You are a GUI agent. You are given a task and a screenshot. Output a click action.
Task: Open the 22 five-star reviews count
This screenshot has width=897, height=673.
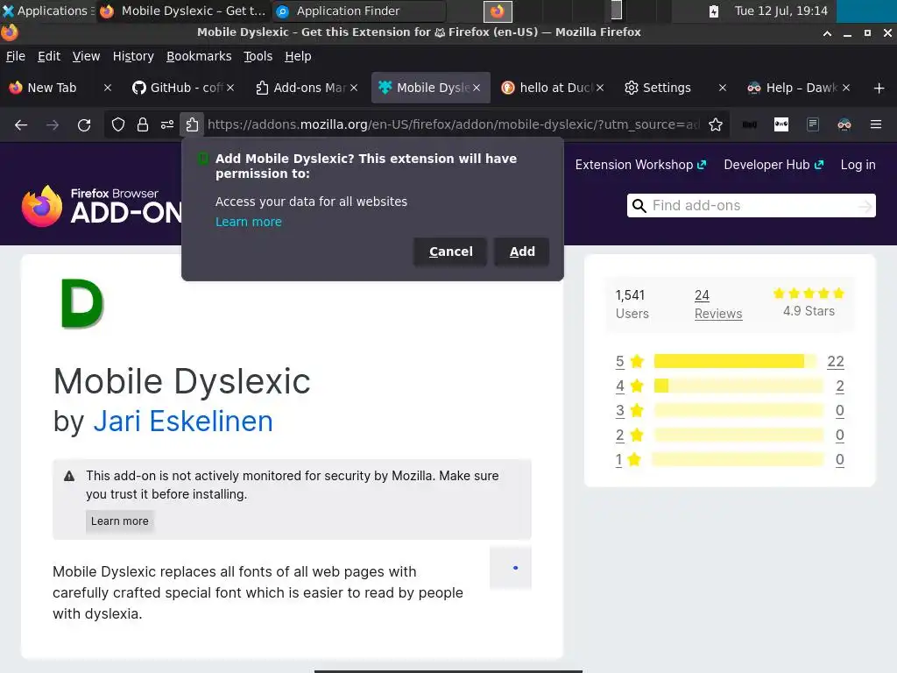[x=835, y=362]
